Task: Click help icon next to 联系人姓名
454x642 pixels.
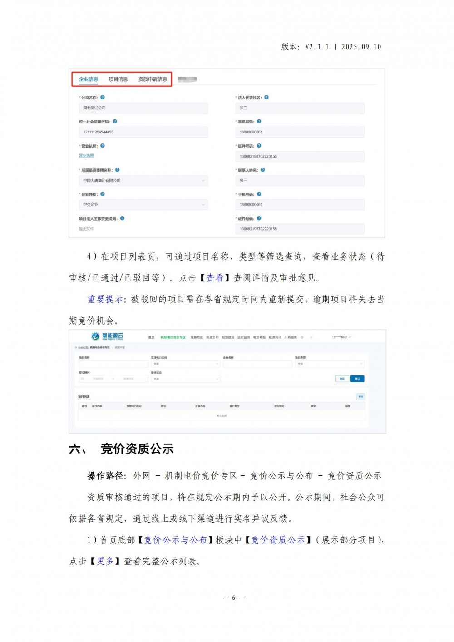Action: pyautogui.click(x=262, y=170)
